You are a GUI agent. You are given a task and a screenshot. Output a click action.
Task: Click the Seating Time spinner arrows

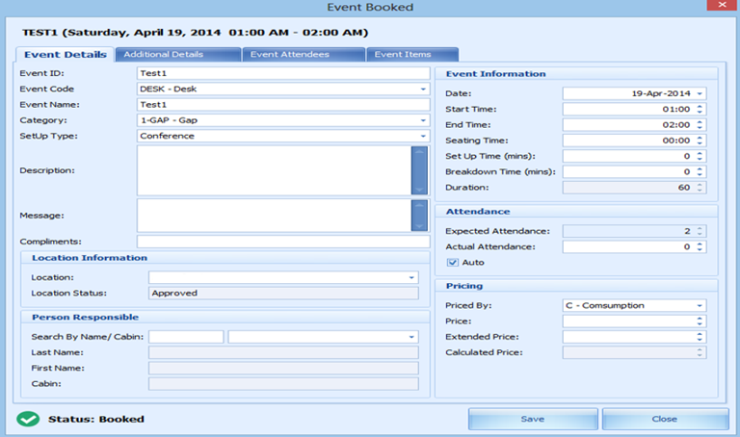(700, 141)
